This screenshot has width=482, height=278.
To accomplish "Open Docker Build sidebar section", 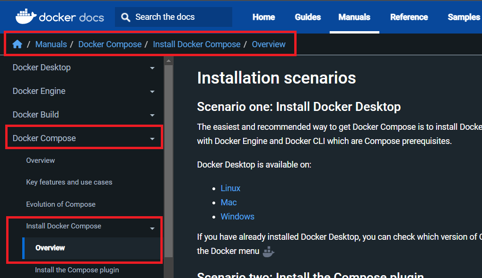I will click(x=35, y=114).
